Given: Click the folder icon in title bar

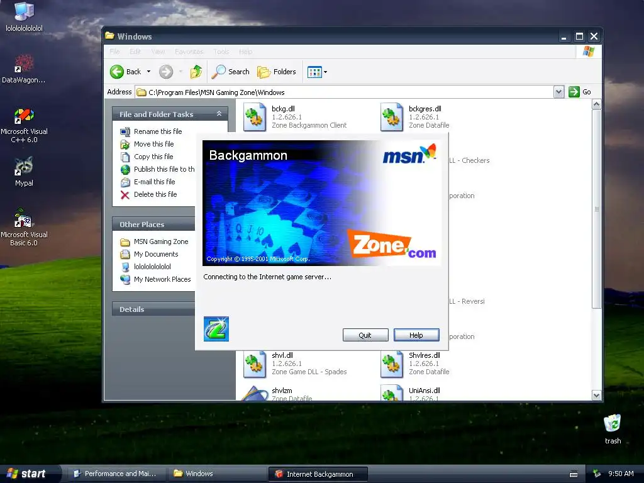Looking at the screenshot, I should (x=109, y=36).
